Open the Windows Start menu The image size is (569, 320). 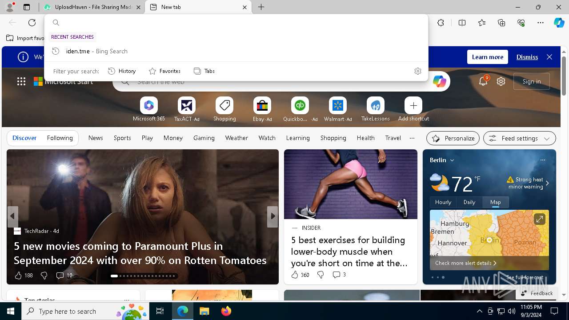tap(11, 311)
